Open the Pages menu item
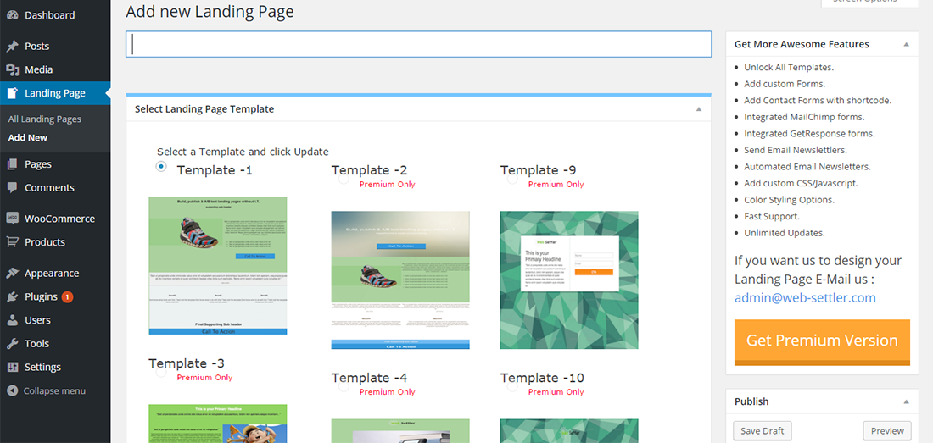 click(x=55, y=164)
